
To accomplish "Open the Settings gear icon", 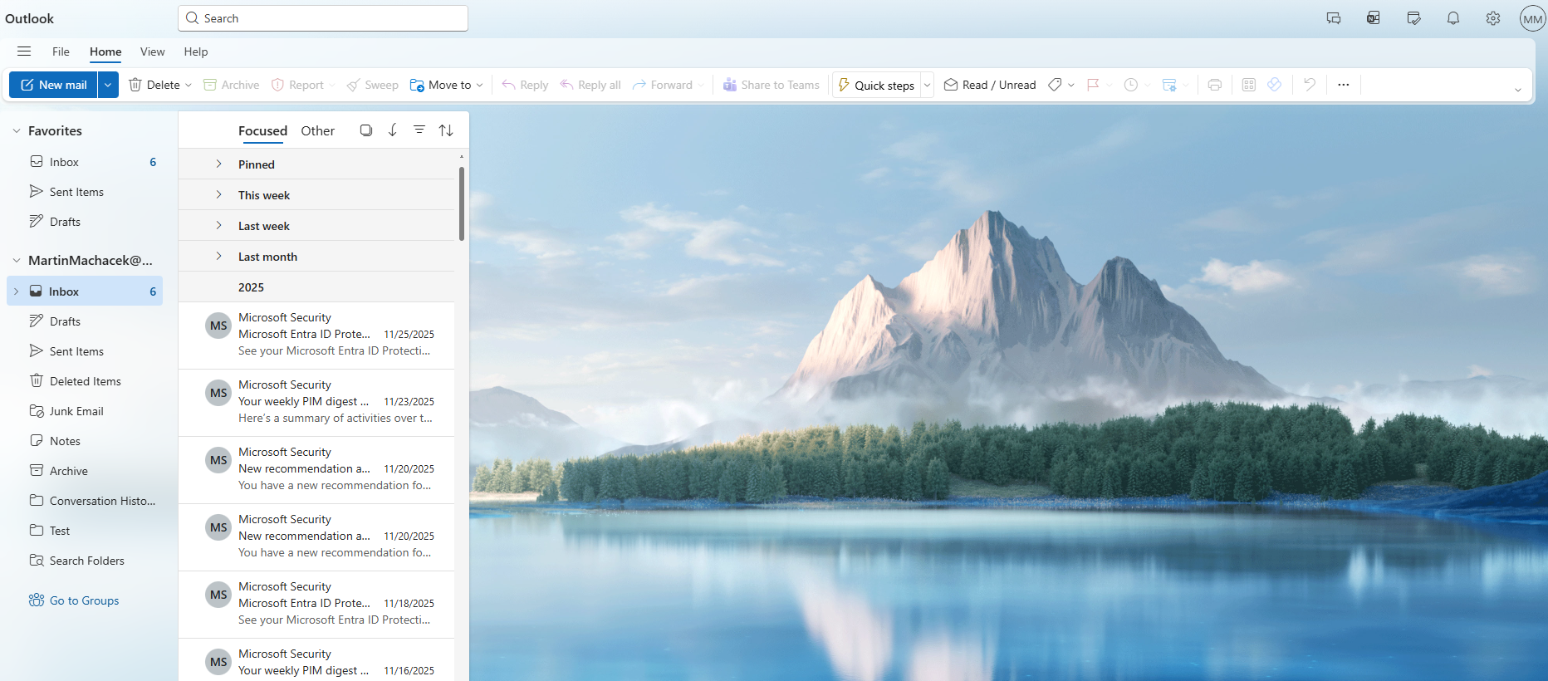I will click(x=1493, y=18).
